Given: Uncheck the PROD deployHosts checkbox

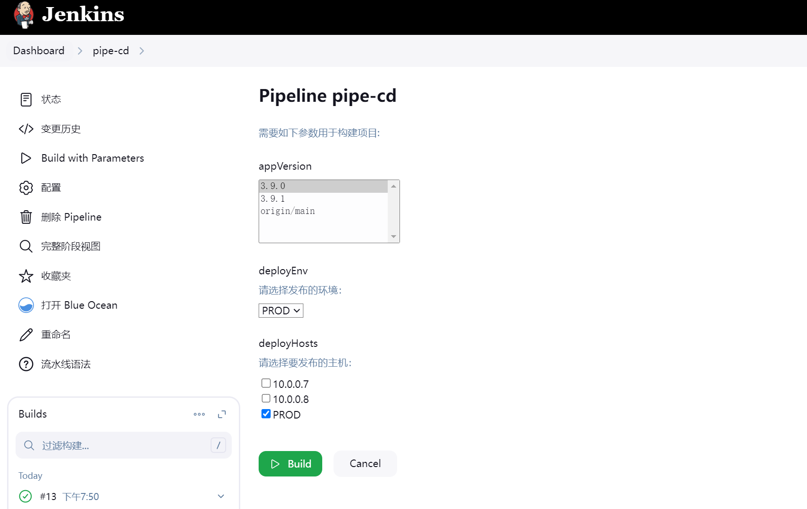Looking at the screenshot, I should 266,414.
